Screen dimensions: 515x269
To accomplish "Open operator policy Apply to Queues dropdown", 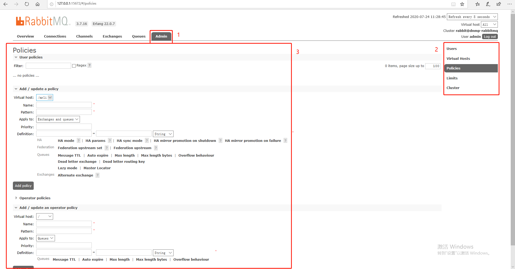I will click(46, 238).
